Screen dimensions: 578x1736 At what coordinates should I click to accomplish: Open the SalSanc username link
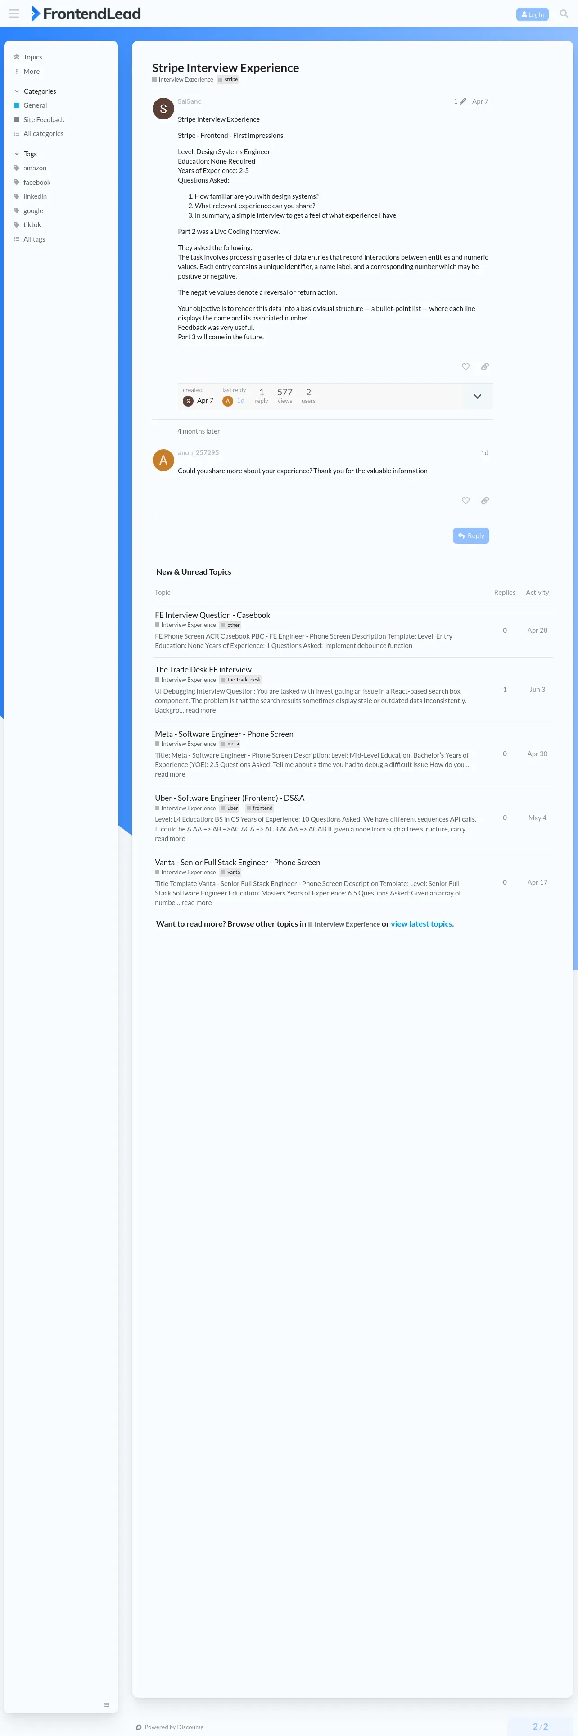pyautogui.click(x=189, y=101)
